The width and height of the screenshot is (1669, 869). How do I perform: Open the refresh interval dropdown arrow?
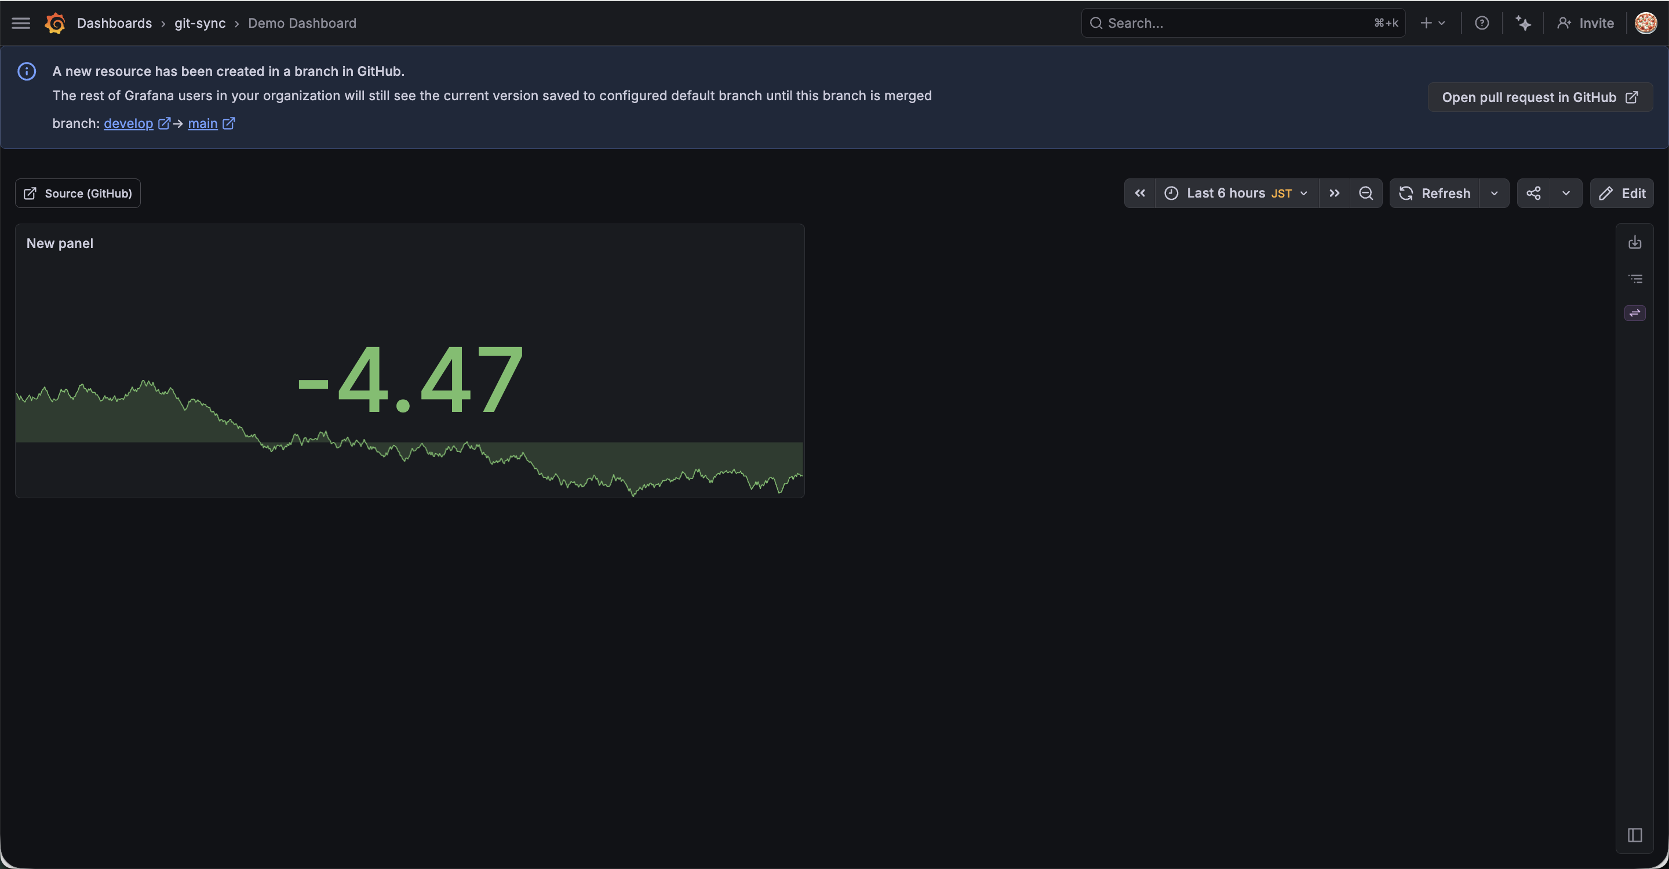1494,193
